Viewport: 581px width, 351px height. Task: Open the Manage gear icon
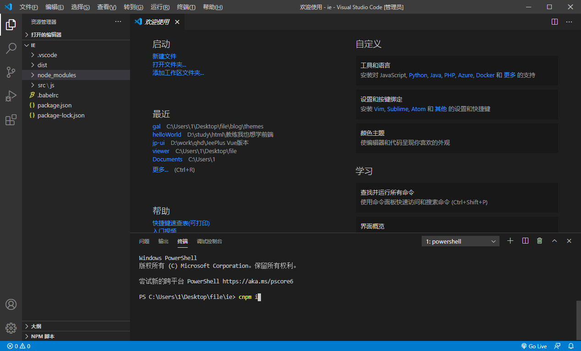[11, 328]
